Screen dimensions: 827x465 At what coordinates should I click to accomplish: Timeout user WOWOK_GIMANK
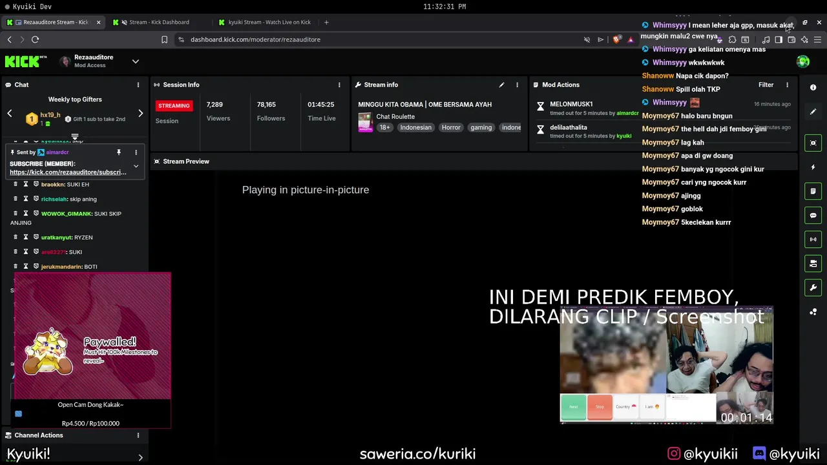[x=26, y=213]
